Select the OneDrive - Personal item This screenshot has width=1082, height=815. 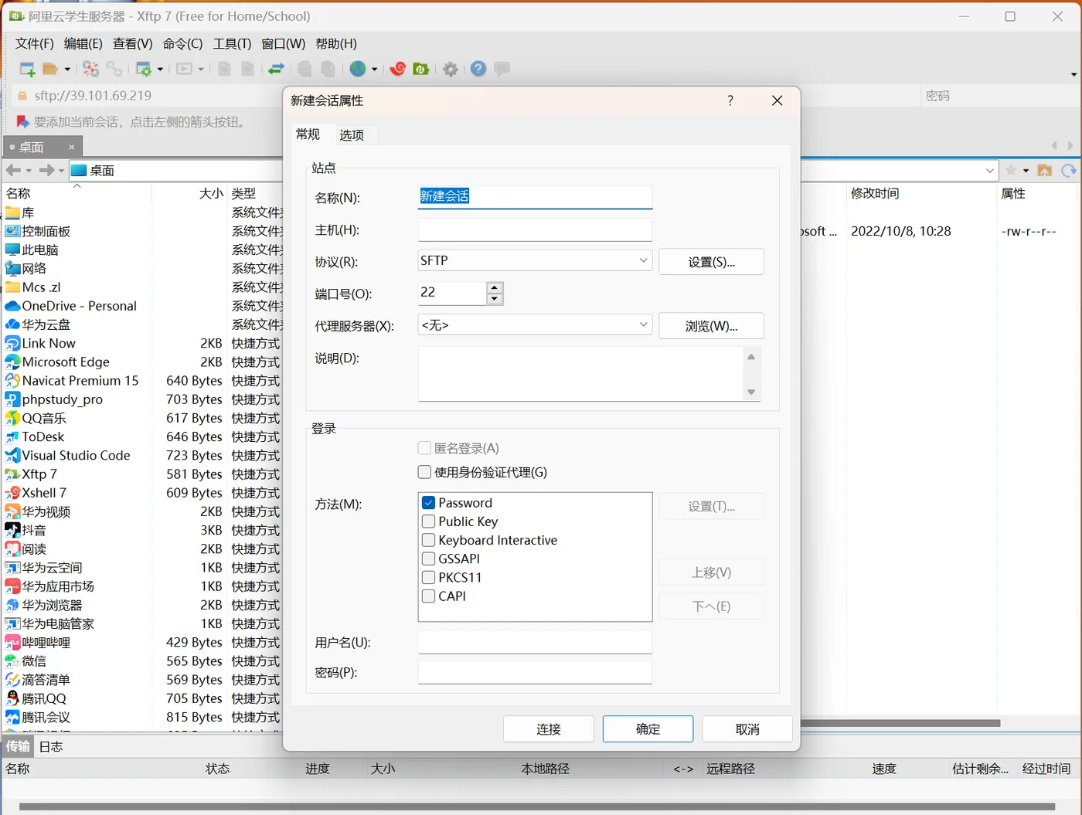point(71,306)
